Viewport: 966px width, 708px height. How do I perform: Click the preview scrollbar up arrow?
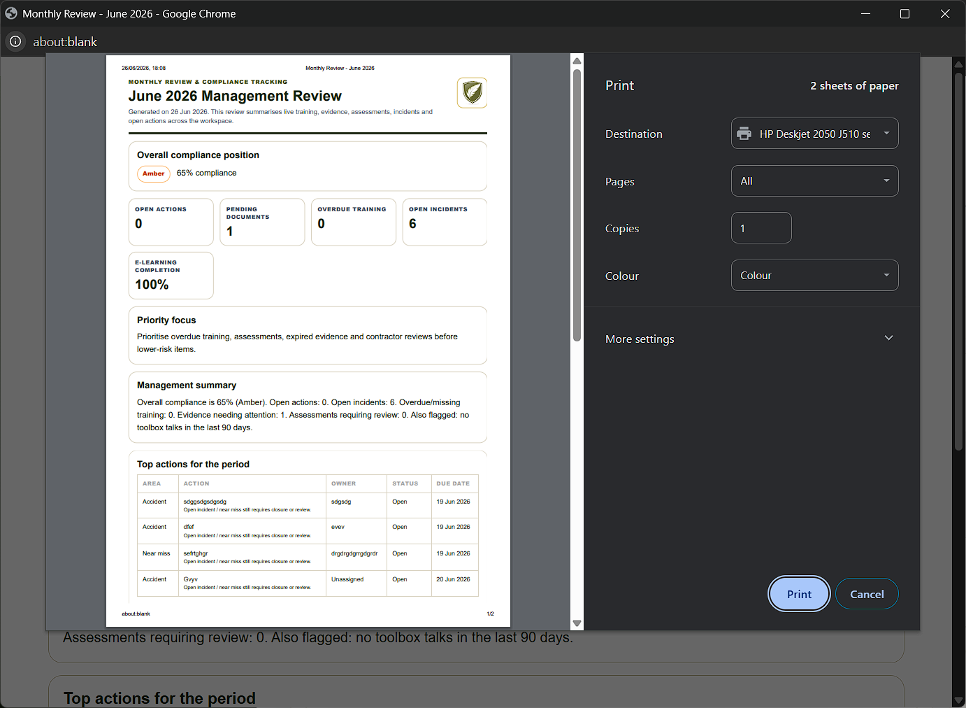click(577, 61)
